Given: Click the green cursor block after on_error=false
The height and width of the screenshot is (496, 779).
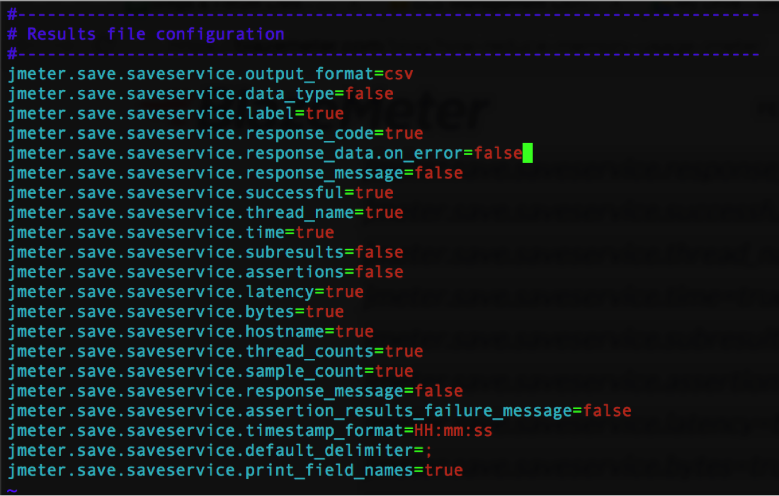Looking at the screenshot, I should click(527, 153).
